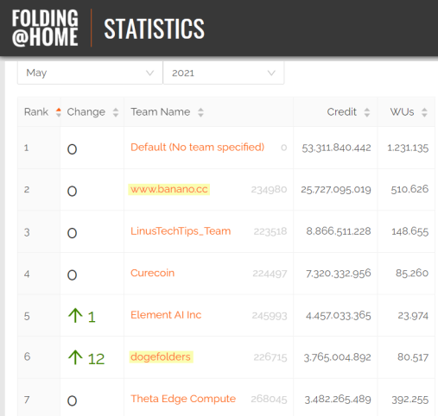The width and height of the screenshot is (438, 416).
Task: Click credit value 25,727,095,019 cell
Action: 336,190
